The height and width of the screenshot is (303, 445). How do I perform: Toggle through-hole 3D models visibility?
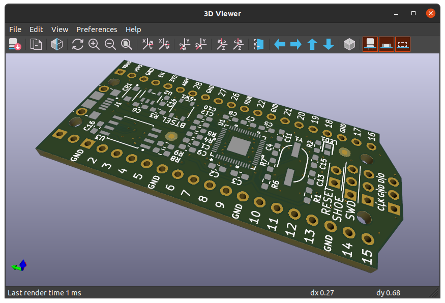point(370,44)
